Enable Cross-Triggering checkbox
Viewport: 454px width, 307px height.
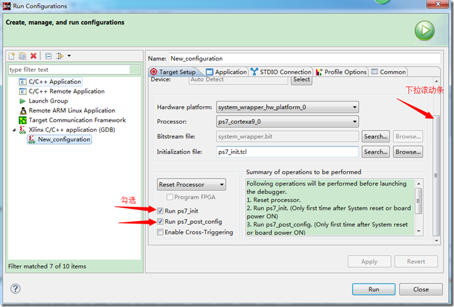[x=160, y=232]
